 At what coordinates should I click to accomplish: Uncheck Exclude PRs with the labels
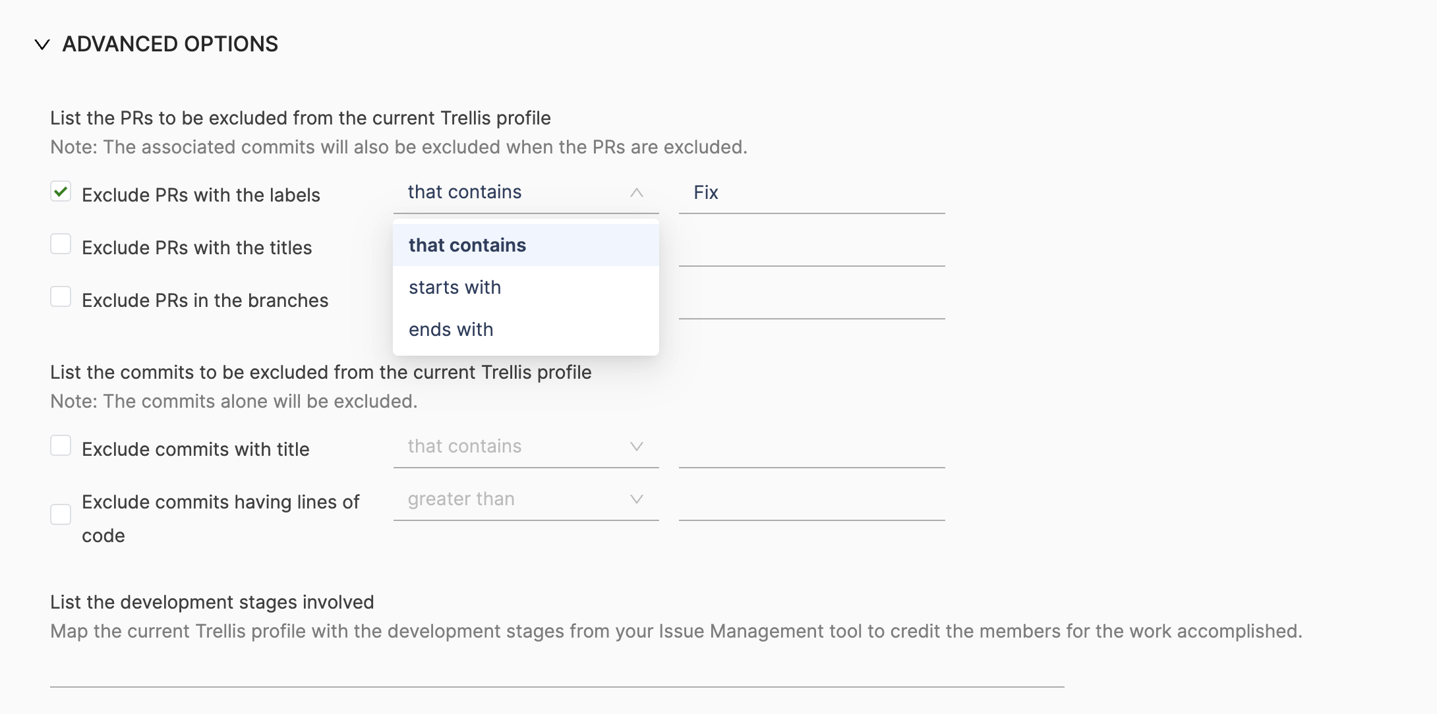point(61,192)
